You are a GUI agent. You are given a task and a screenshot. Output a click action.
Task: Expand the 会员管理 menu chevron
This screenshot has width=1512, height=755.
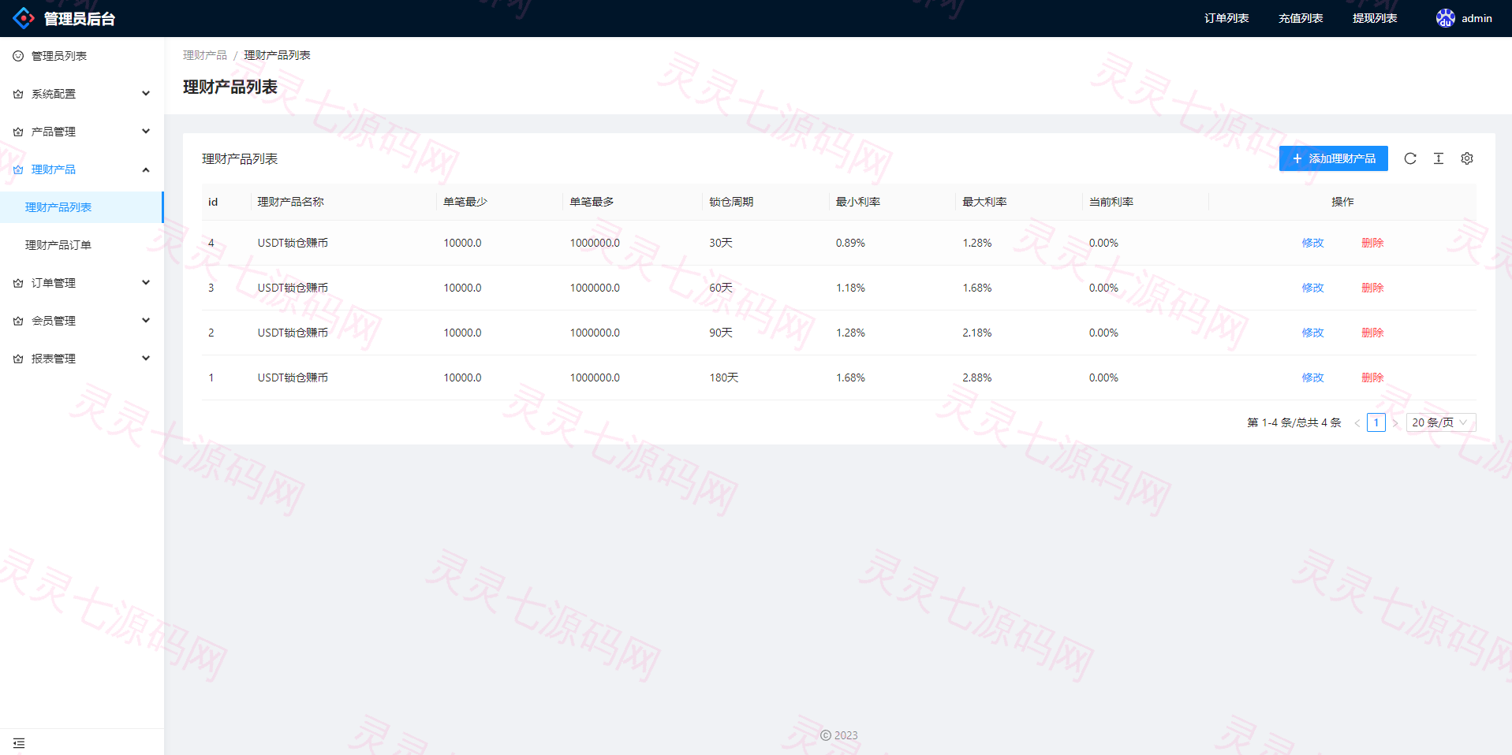pyautogui.click(x=146, y=321)
